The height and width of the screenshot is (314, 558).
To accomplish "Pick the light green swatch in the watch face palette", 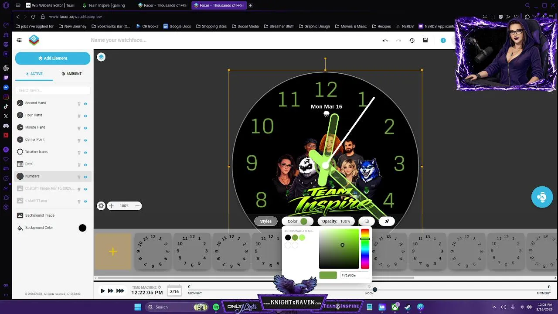I will [x=302, y=238].
